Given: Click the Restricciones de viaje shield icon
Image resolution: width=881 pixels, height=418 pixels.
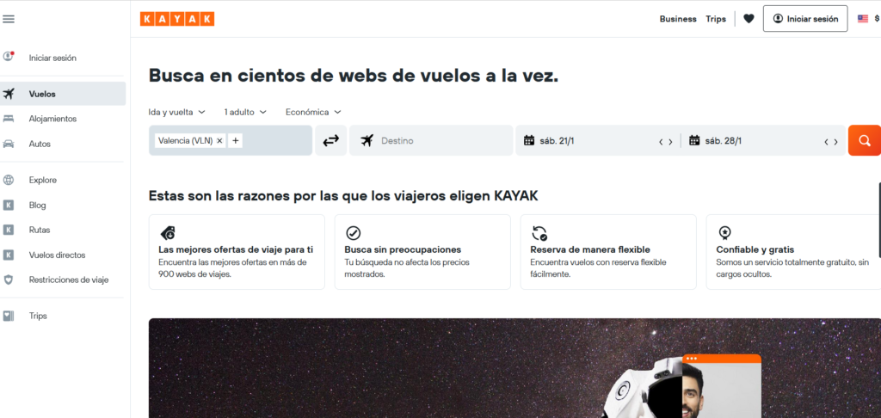Looking at the screenshot, I should pos(9,280).
